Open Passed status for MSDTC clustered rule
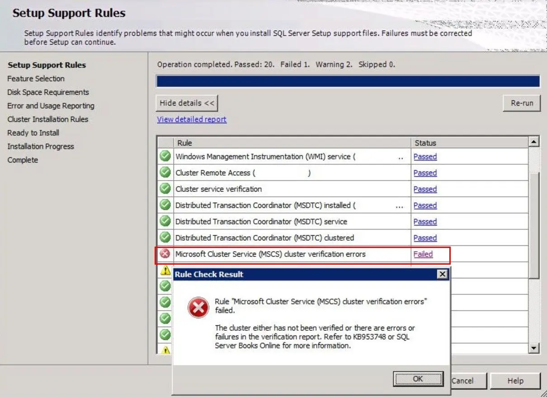Viewport: 547px width, 397px height. 425,238
